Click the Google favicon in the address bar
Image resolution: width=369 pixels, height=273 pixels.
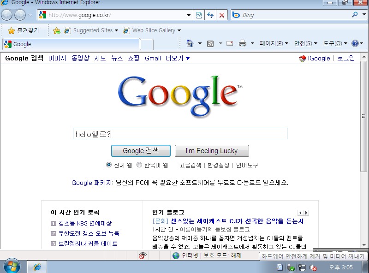[x=42, y=15]
